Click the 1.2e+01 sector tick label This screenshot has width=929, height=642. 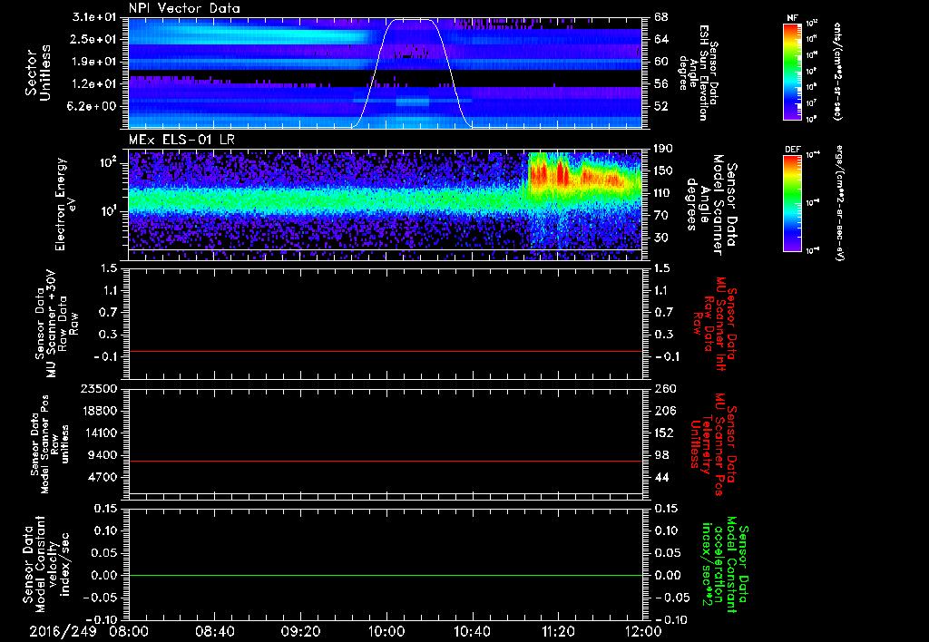point(94,84)
